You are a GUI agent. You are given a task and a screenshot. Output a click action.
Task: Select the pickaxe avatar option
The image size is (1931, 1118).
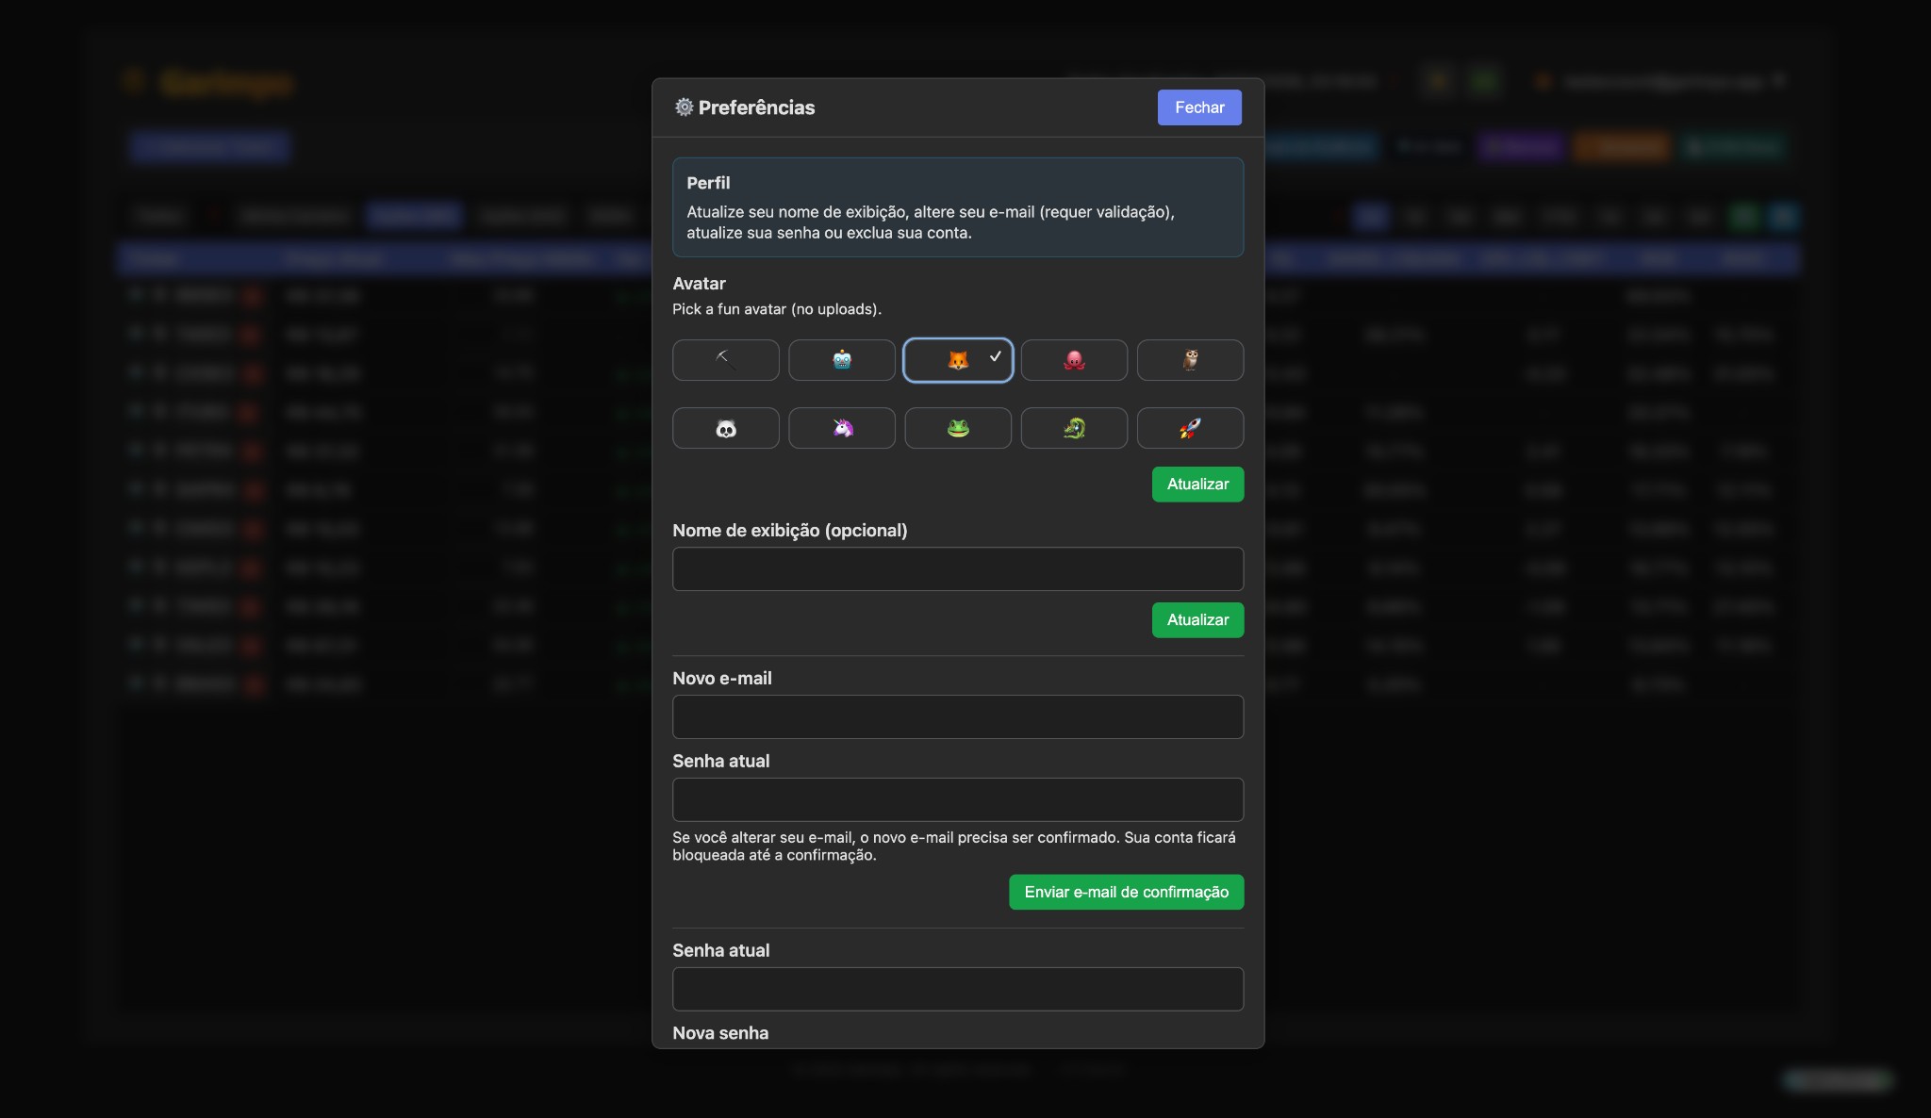pos(725,359)
